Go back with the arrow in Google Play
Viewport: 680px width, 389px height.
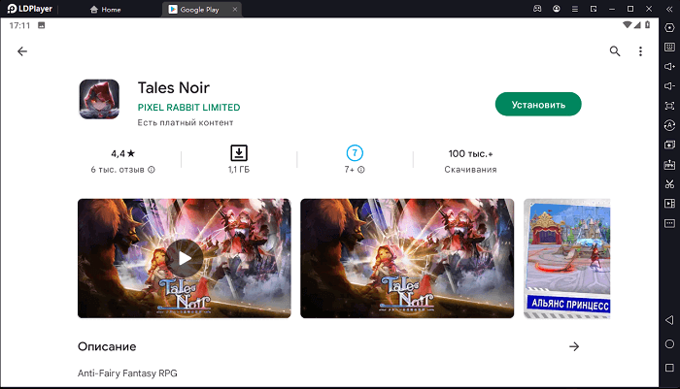pos(22,51)
